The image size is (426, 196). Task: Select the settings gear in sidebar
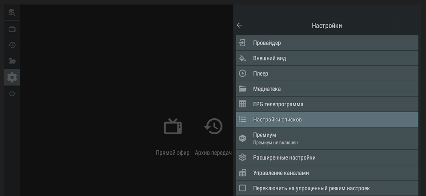click(x=12, y=77)
